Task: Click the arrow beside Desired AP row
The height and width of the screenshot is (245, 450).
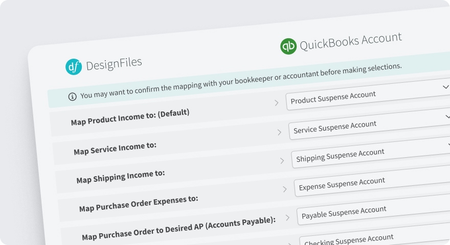Action: (x=287, y=218)
